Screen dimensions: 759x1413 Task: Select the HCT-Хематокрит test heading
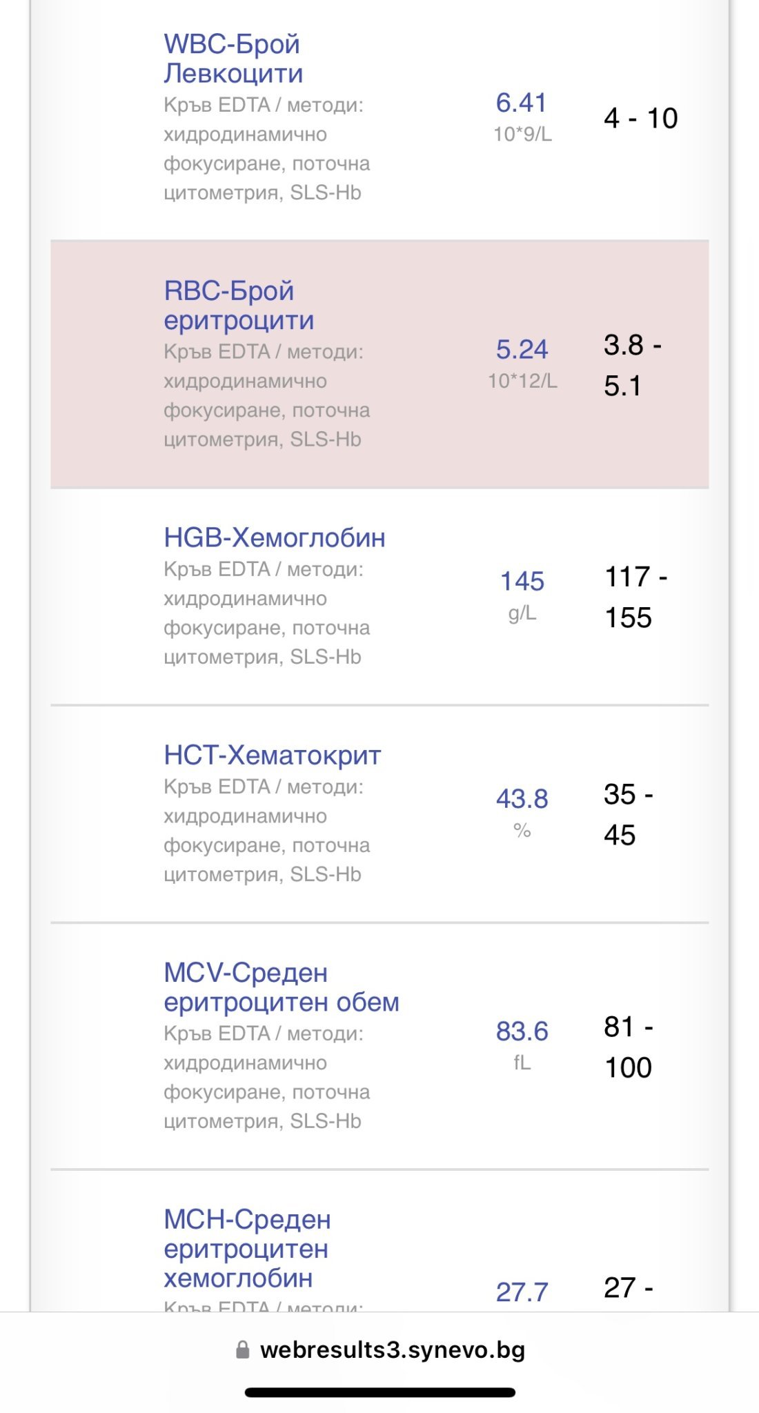272,755
